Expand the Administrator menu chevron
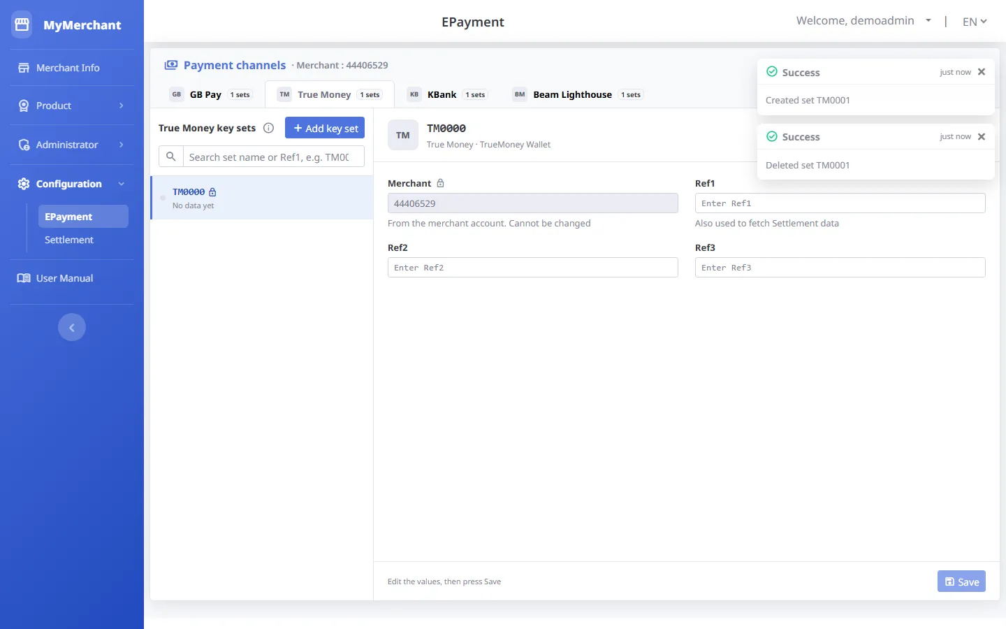Screen dimensions: 1006x629 click(x=122, y=145)
